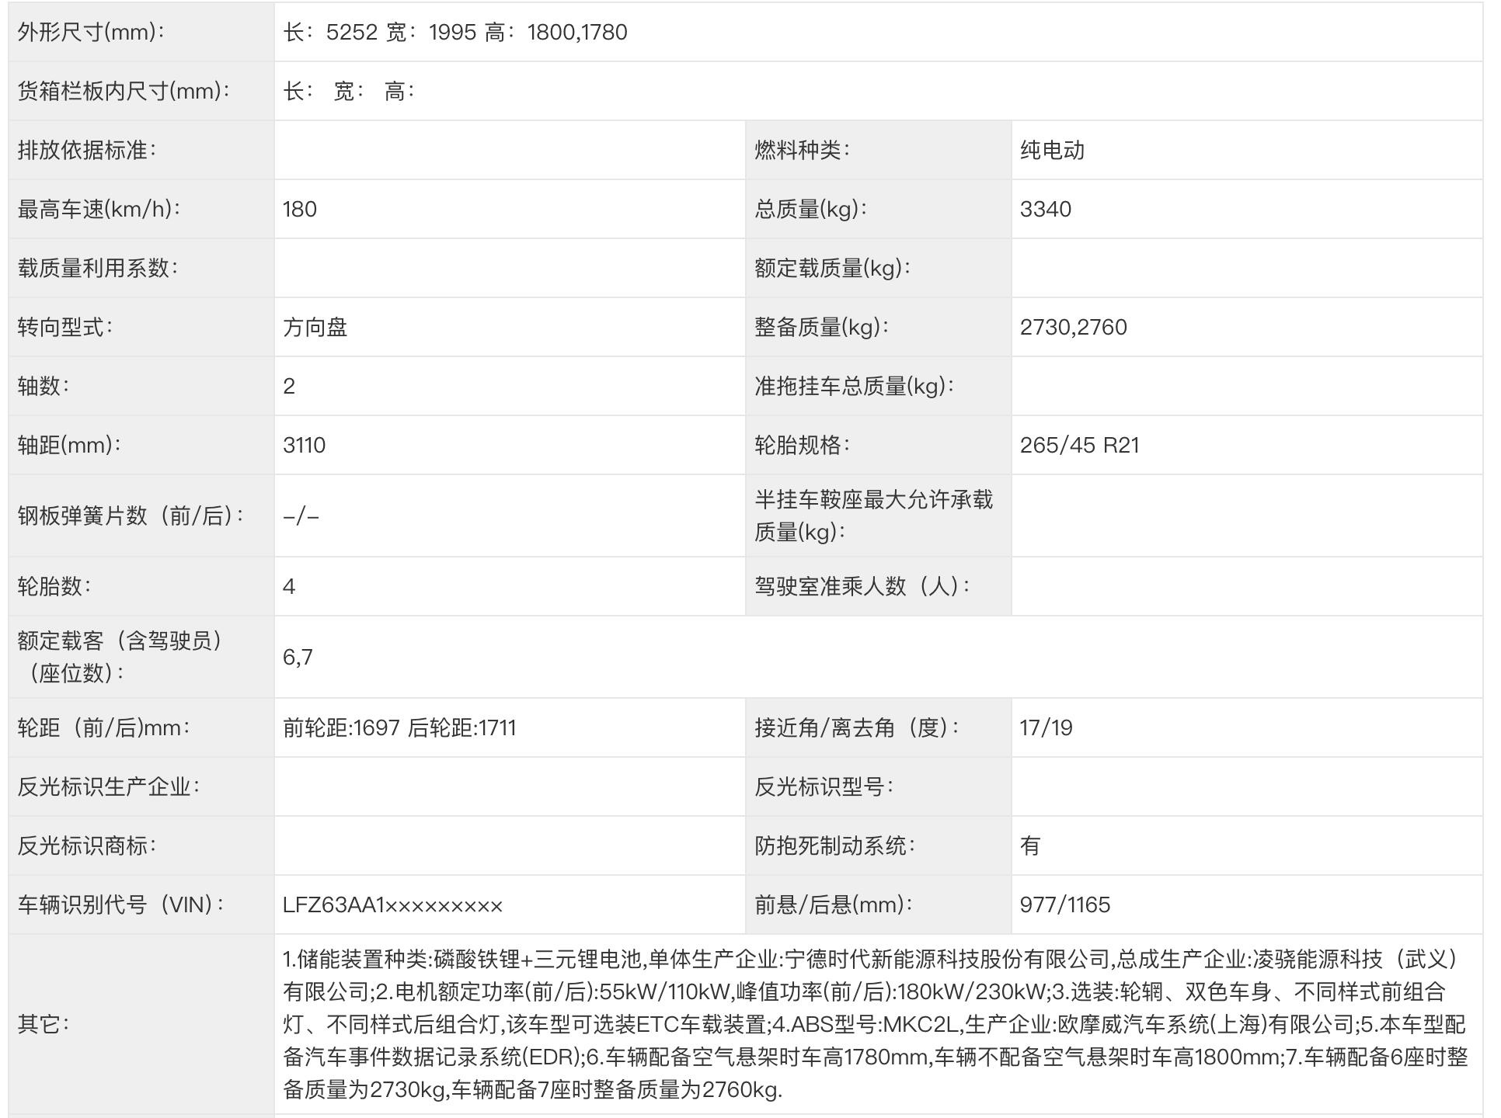Image resolution: width=1501 pixels, height=1118 pixels.
Task: Click the tire spec 265/45 R21
Action: tap(1079, 445)
